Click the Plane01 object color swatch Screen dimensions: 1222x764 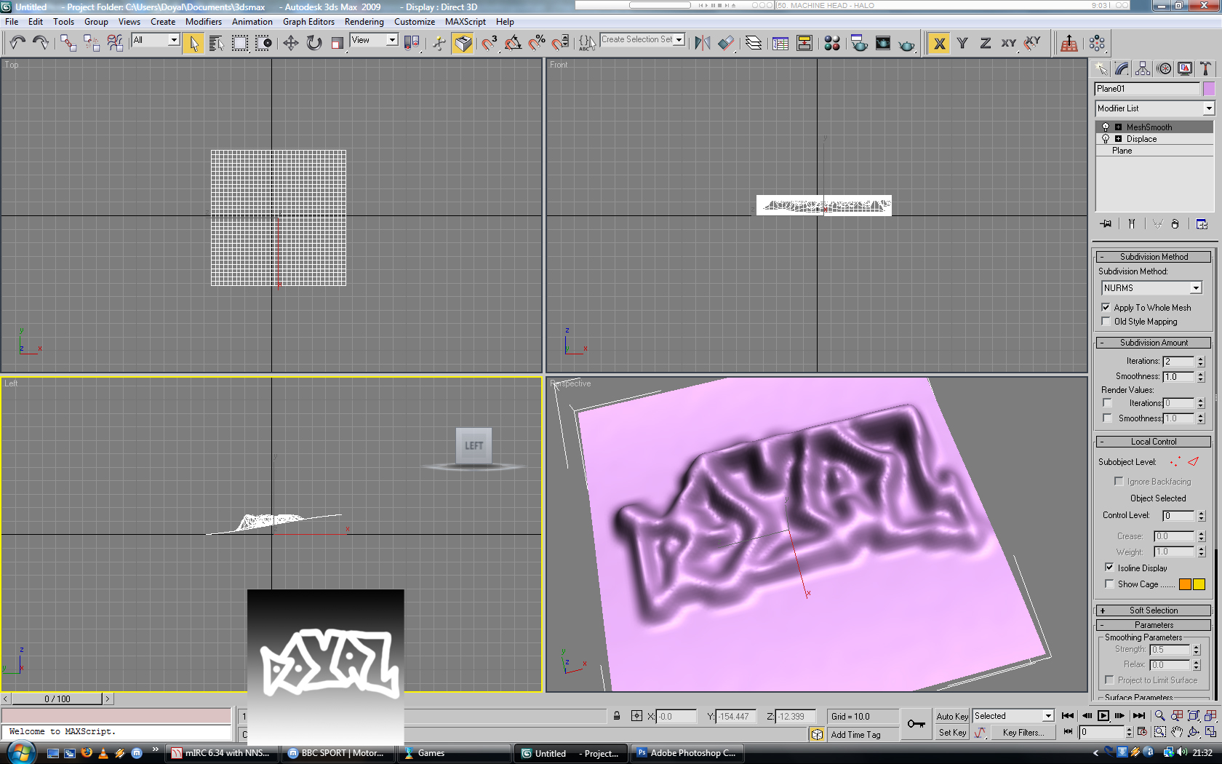coord(1208,89)
